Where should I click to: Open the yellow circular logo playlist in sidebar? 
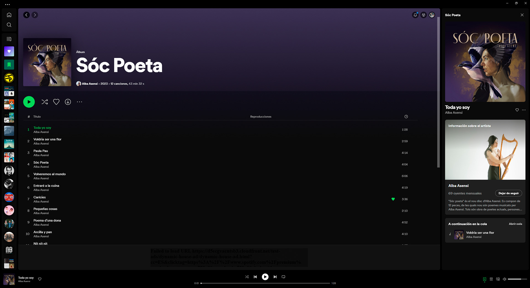[9, 78]
